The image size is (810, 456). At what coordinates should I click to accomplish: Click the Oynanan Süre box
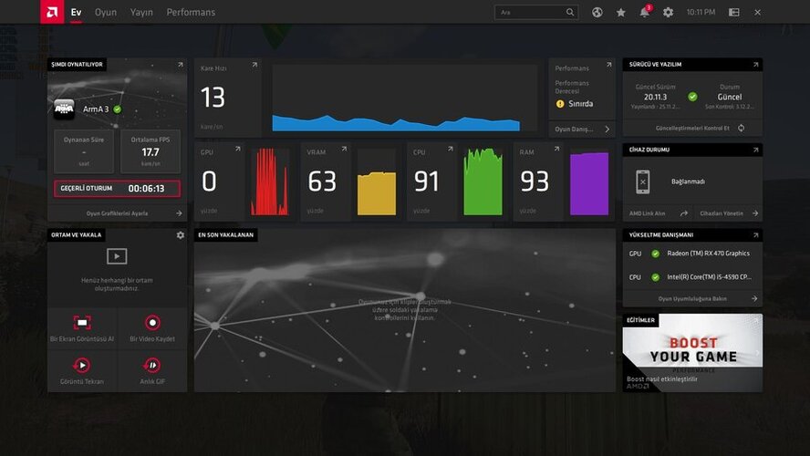(x=84, y=151)
